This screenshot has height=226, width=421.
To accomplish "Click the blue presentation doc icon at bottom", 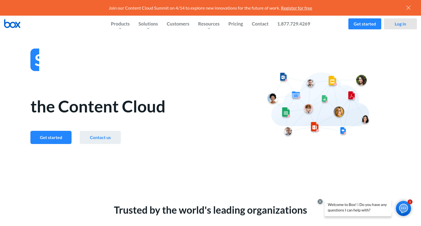I will click(343, 131).
